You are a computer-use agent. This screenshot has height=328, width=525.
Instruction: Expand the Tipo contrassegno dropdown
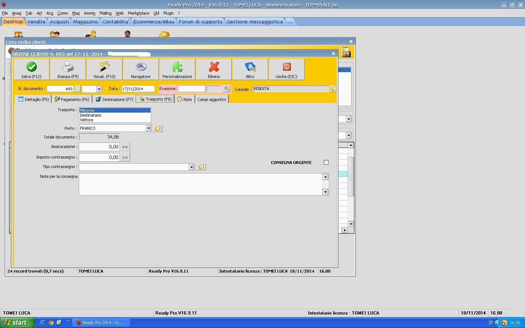pyautogui.click(x=191, y=167)
